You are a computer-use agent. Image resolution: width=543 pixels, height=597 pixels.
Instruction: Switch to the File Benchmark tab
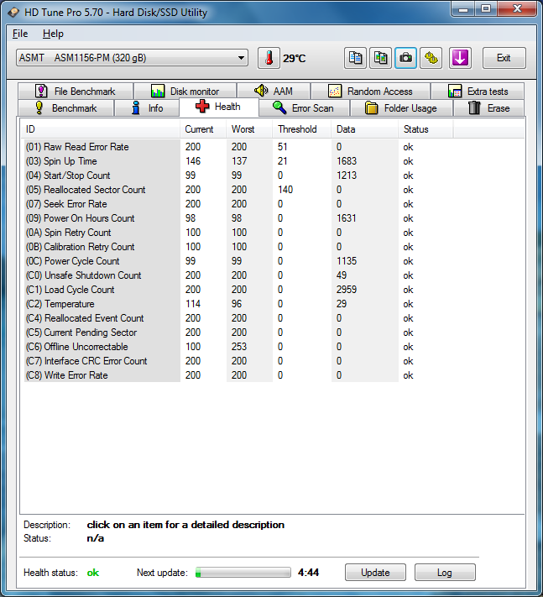[x=76, y=92]
